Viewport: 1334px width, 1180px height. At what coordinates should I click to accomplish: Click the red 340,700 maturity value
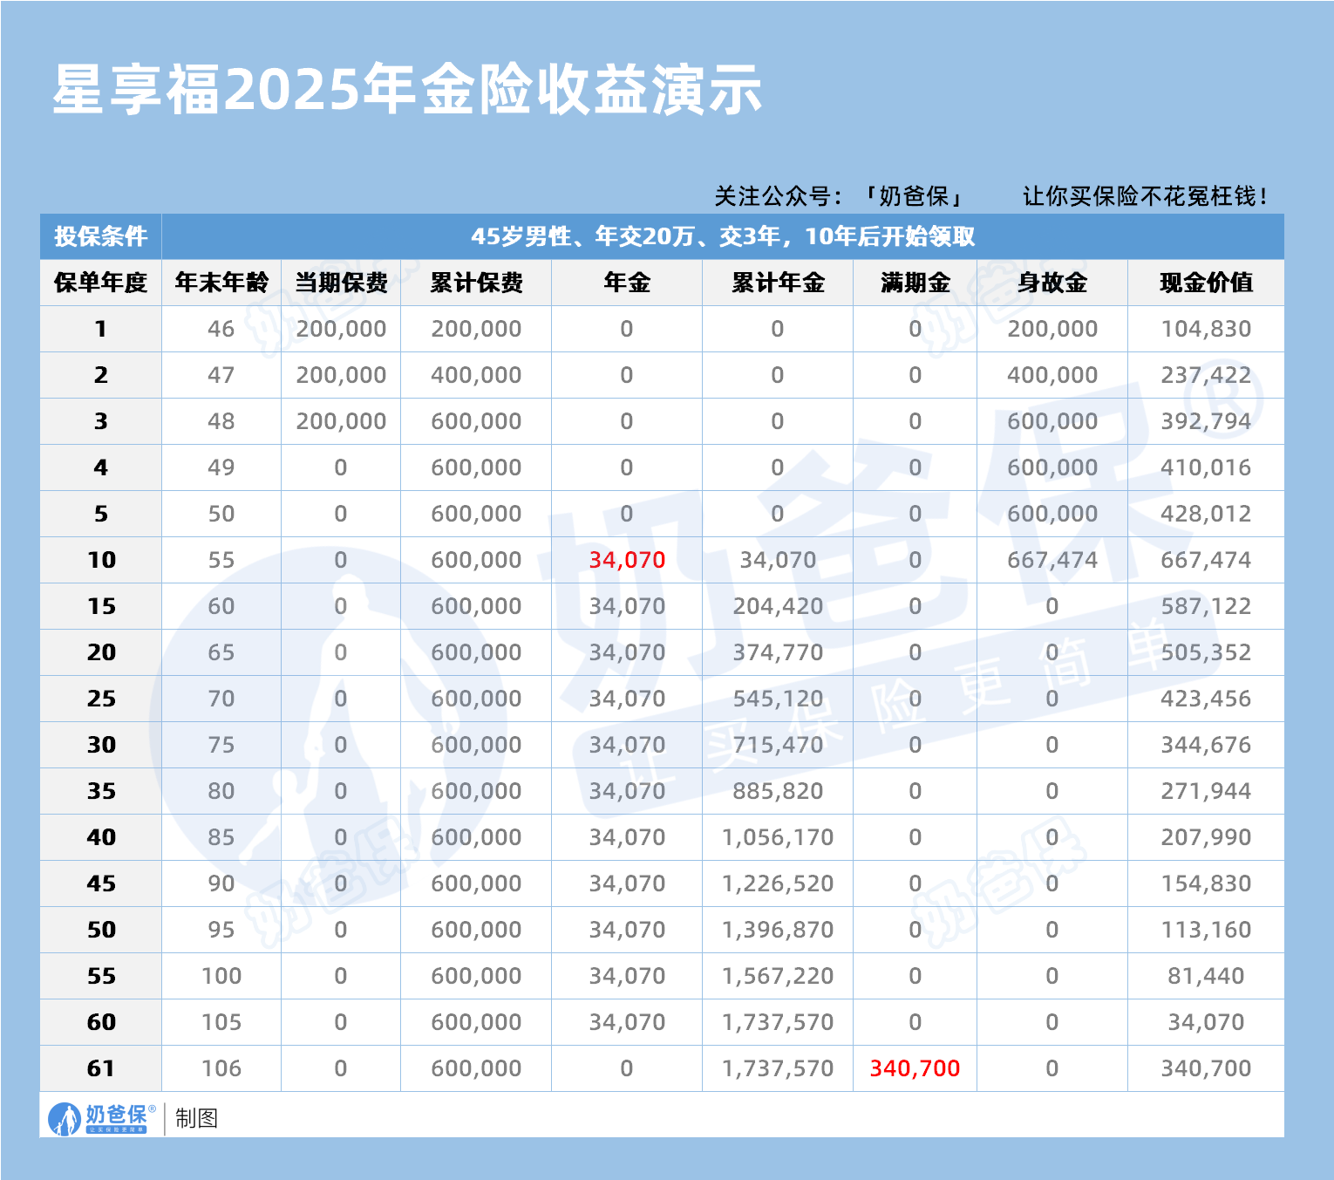[914, 1067]
